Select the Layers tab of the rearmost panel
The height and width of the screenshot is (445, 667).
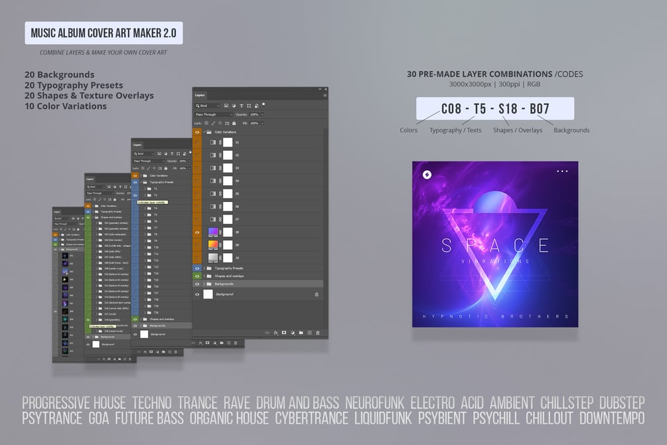click(x=56, y=212)
